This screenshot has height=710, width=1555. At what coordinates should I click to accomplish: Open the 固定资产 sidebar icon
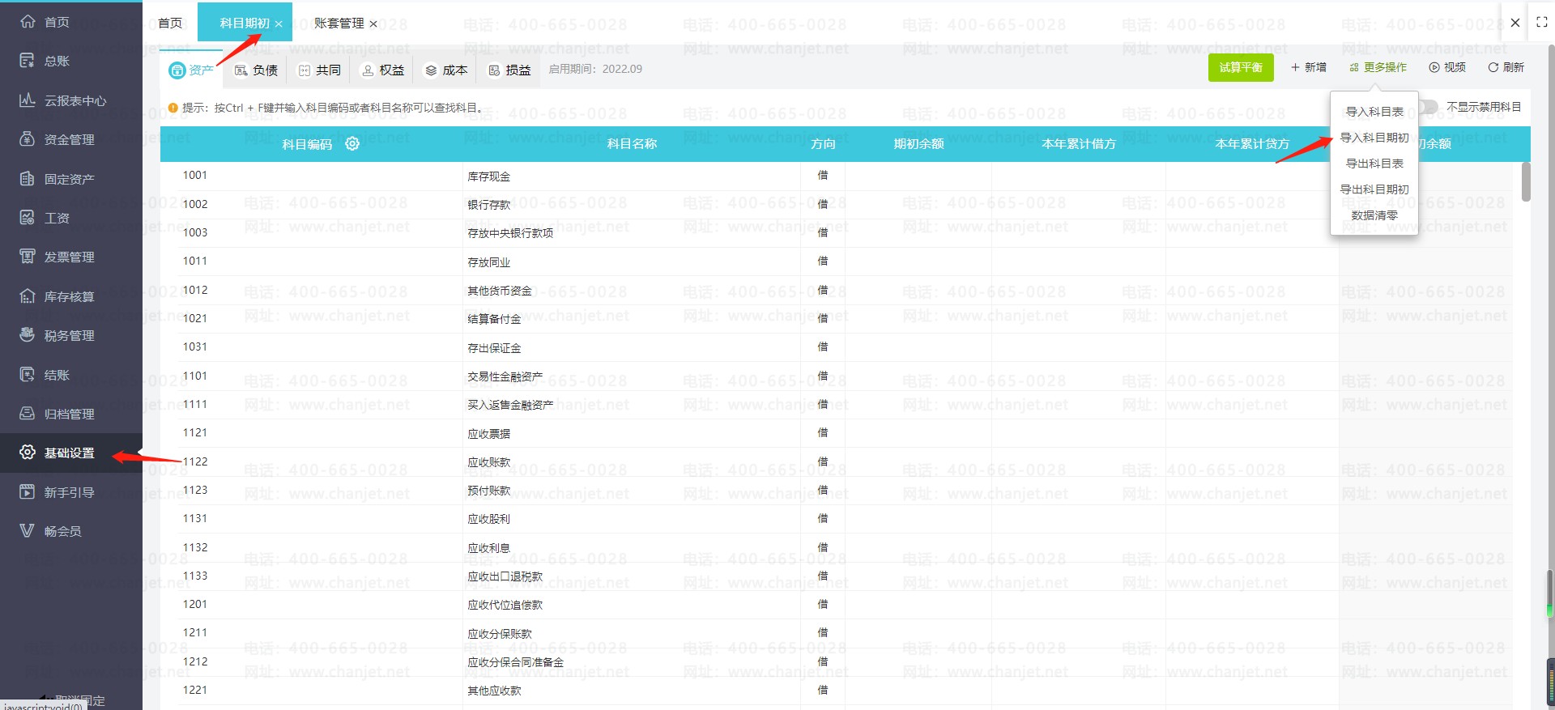click(x=28, y=179)
